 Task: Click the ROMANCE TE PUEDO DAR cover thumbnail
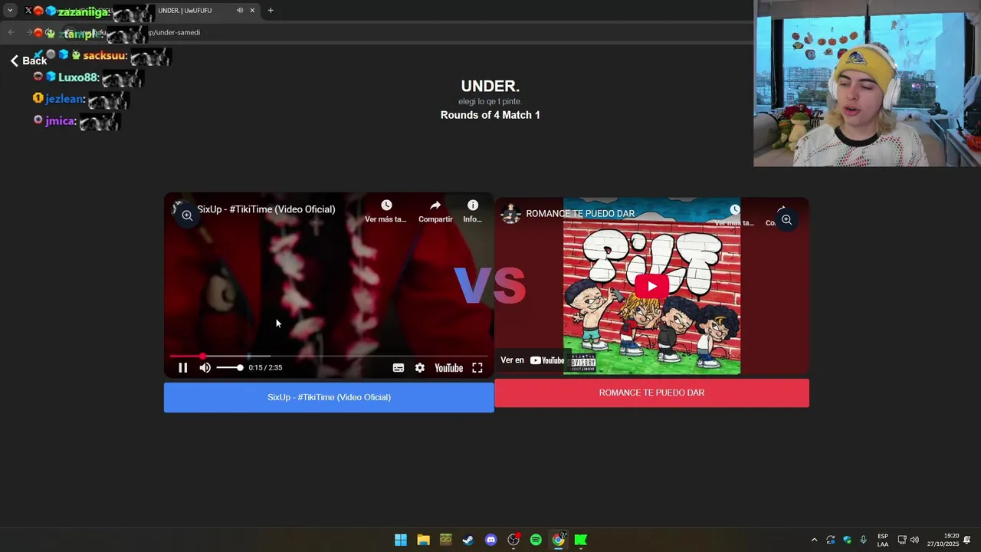tap(651, 286)
